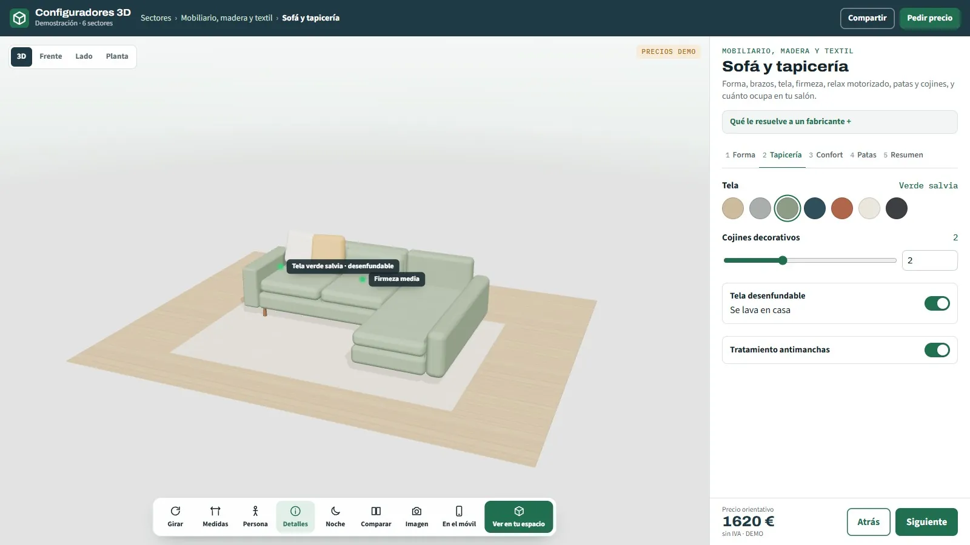Go back with Atrás button
970x545 pixels.
click(x=868, y=522)
